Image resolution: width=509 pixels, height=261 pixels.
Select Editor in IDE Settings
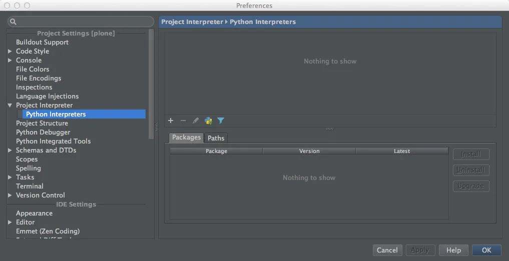(26, 222)
